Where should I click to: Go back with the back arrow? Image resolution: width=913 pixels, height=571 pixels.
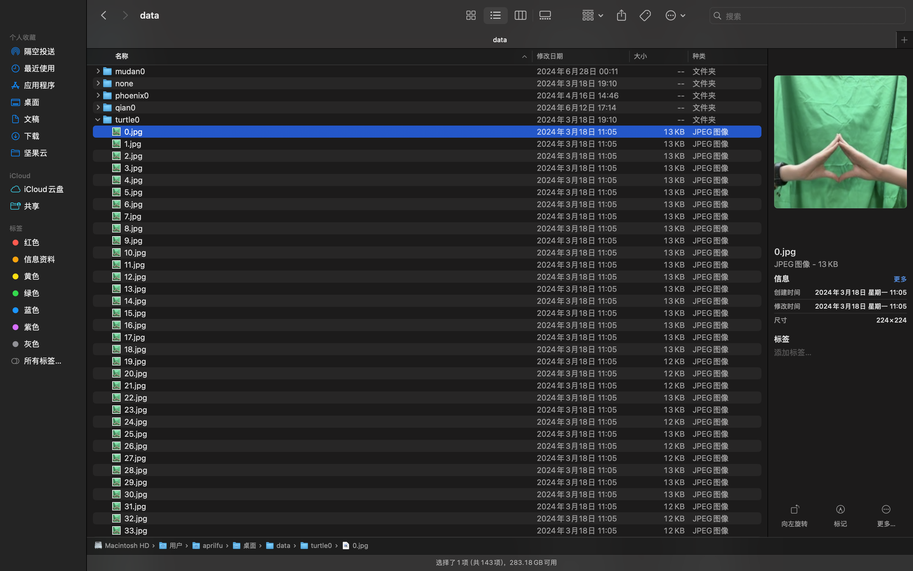point(104,15)
